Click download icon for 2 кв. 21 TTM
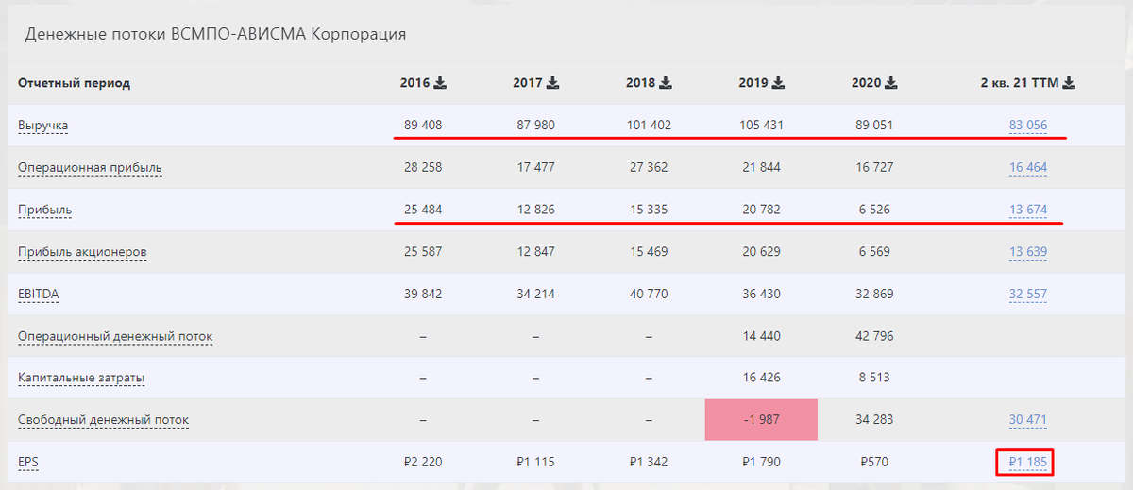The width and height of the screenshot is (1133, 490). coord(1069,83)
